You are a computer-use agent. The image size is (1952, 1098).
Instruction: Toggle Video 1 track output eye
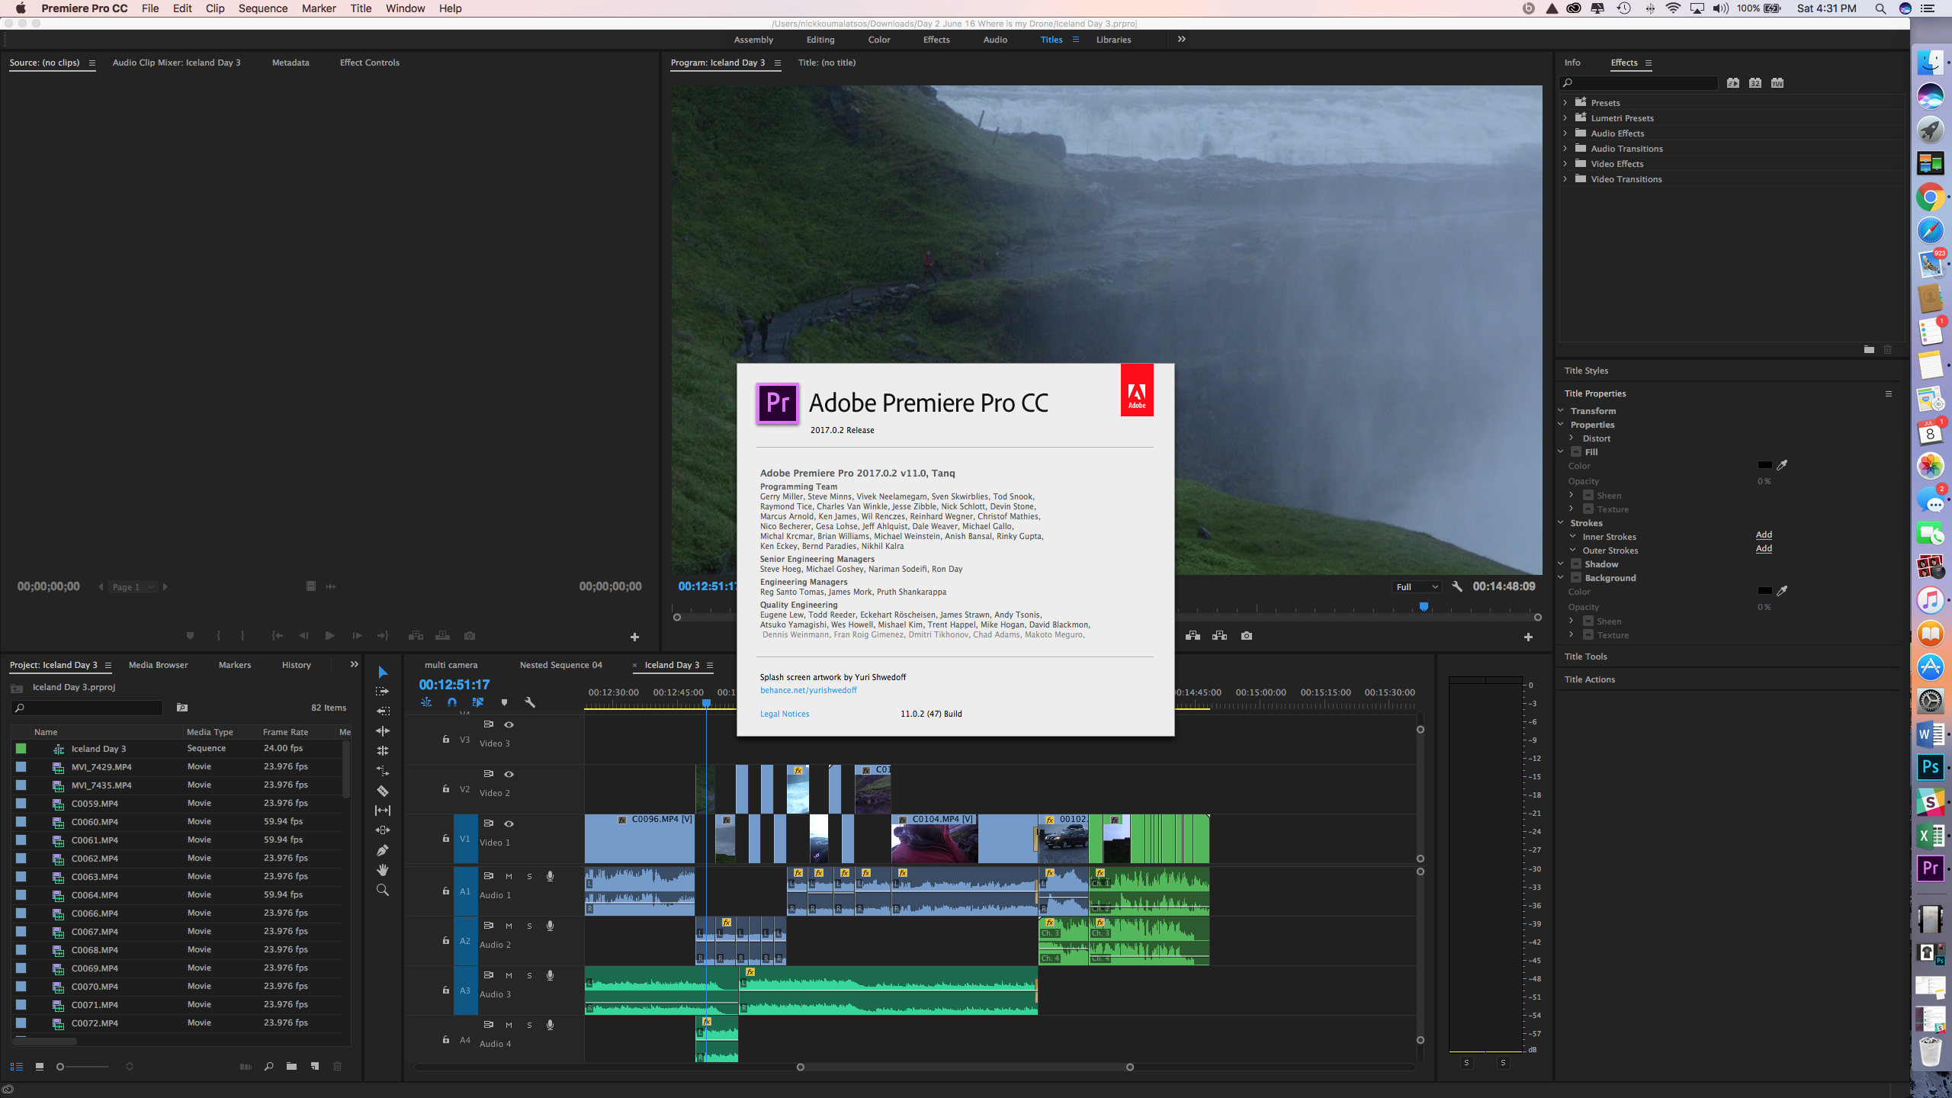[509, 823]
